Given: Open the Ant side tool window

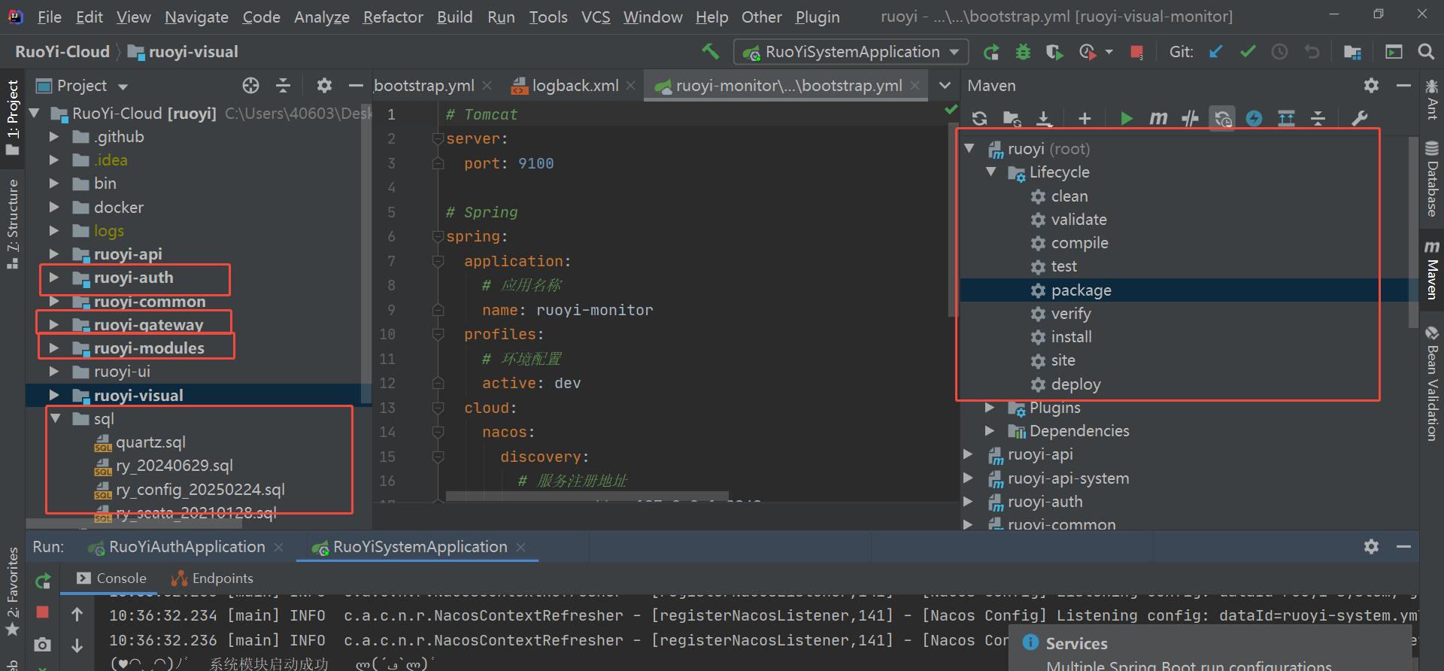Looking at the screenshot, I should (1432, 99).
